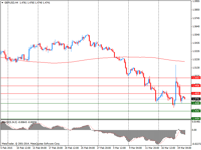Click the 1.5745 price scale value
The image size is (201, 150).
pos(196,18)
